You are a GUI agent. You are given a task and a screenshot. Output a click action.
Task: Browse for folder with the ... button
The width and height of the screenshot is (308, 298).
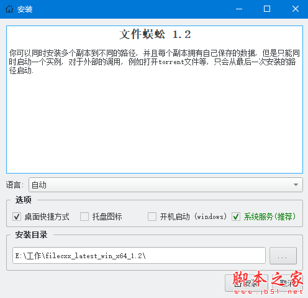pyautogui.click(x=283, y=256)
